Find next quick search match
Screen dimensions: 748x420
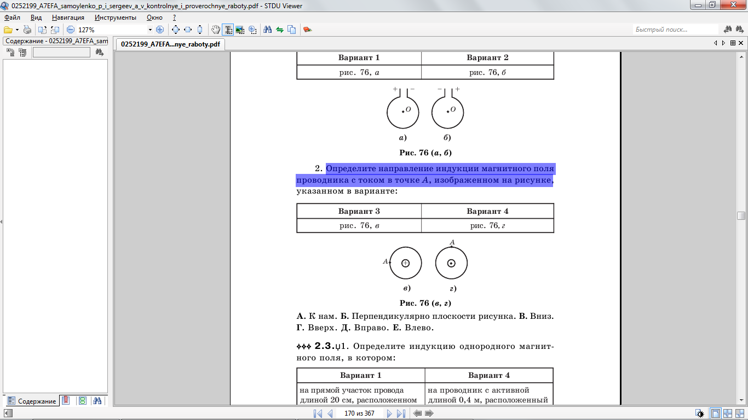tap(740, 30)
